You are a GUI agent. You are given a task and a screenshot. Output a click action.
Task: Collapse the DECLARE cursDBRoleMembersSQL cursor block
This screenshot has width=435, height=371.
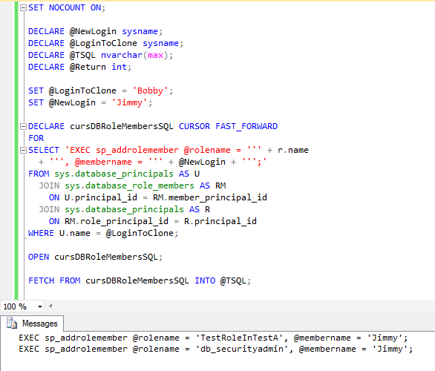coord(23,126)
